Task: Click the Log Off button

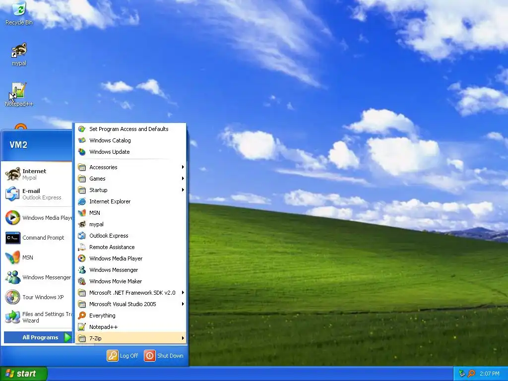Action: pyautogui.click(x=123, y=355)
